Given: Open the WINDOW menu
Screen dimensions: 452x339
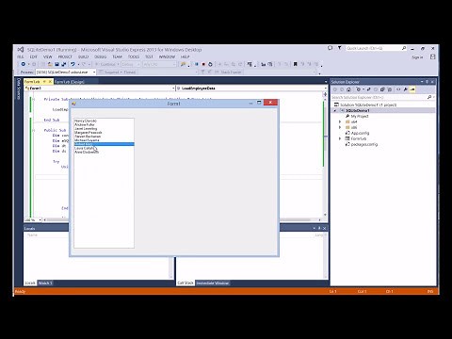Looking at the screenshot, I should (167, 56).
